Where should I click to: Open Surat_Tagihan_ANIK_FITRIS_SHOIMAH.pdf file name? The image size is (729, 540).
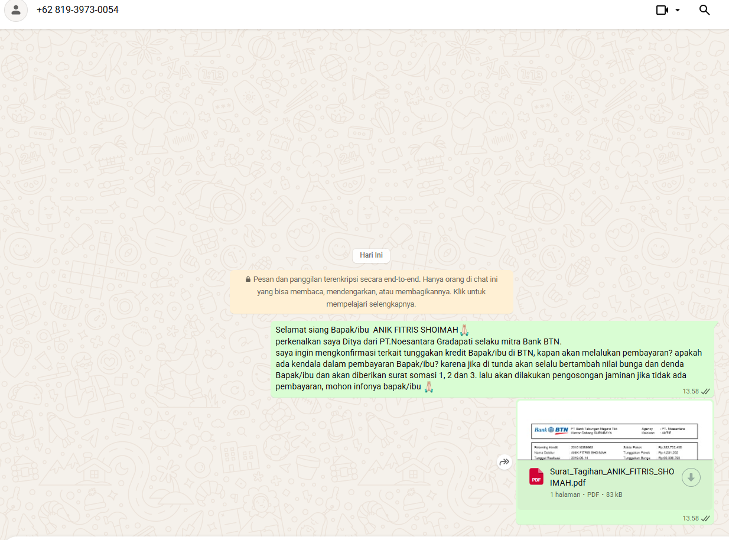611,477
